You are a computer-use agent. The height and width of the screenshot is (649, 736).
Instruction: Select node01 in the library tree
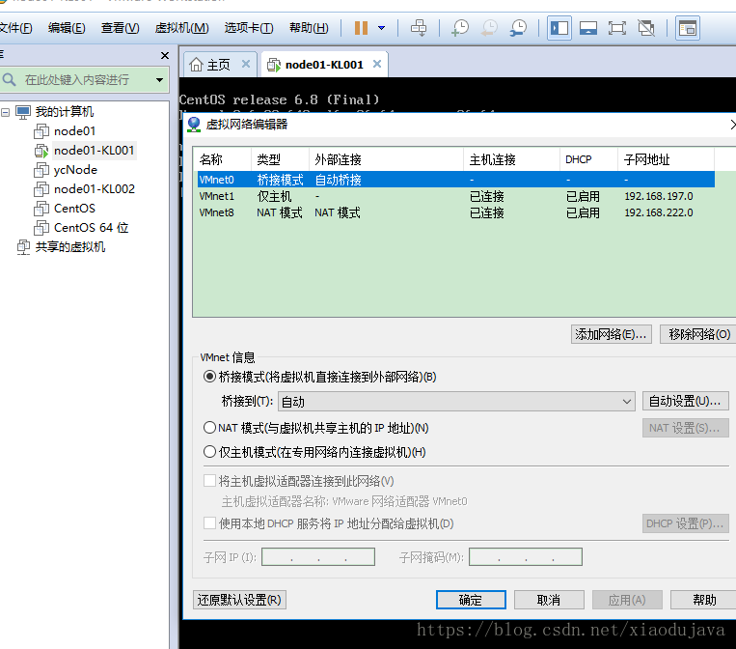[x=74, y=131]
